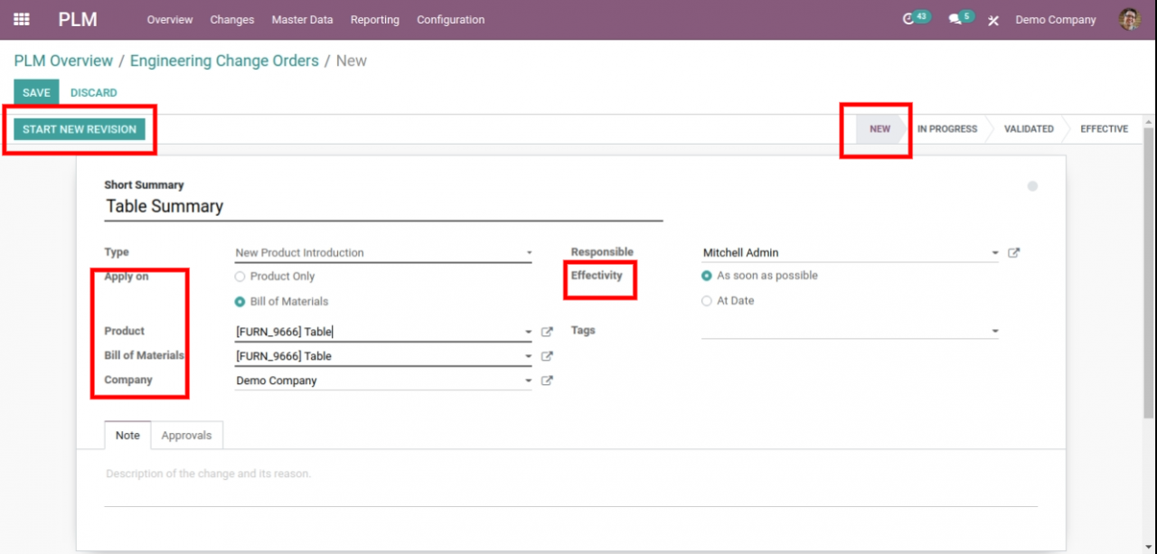The width and height of the screenshot is (1157, 554).
Task: Go to Engineering Change Orders breadcrumb
Action: point(224,61)
